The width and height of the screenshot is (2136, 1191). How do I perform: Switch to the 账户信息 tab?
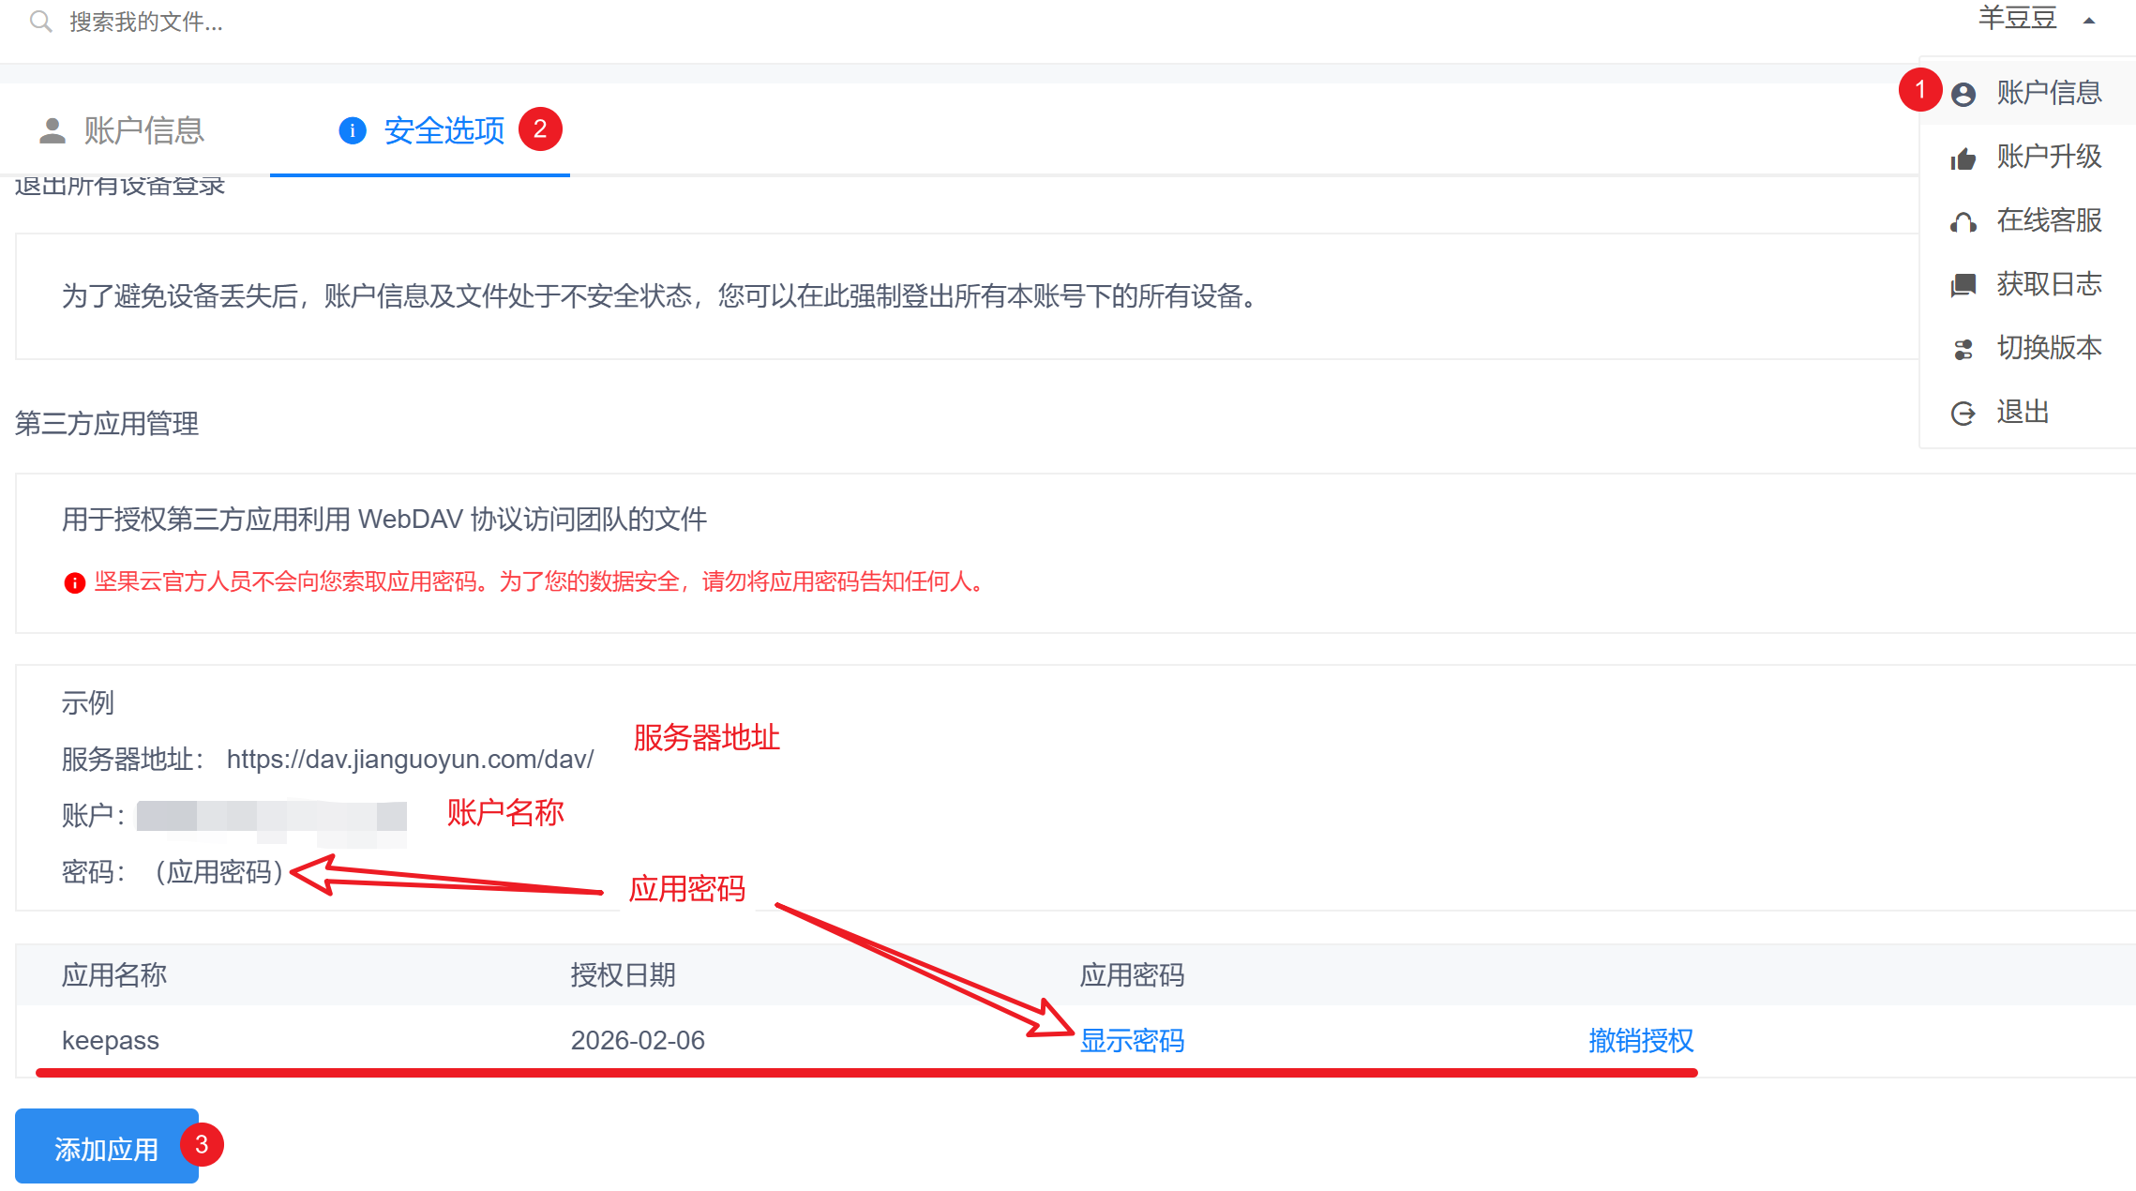tap(143, 130)
